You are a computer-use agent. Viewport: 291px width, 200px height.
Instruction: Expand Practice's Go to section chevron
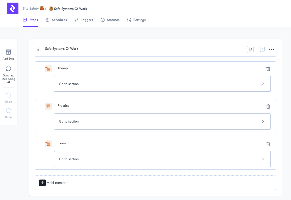[262, 122]
